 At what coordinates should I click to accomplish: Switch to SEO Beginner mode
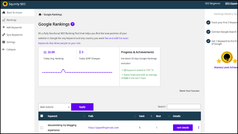(212, 4)
